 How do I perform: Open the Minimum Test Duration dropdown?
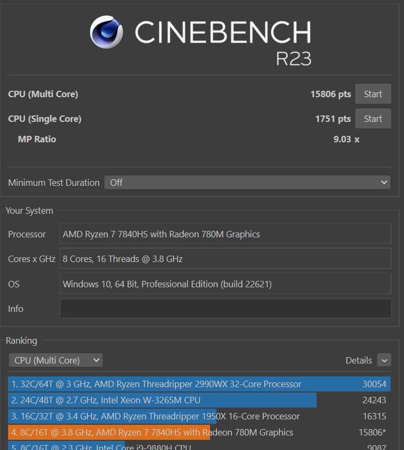point(248,183)
